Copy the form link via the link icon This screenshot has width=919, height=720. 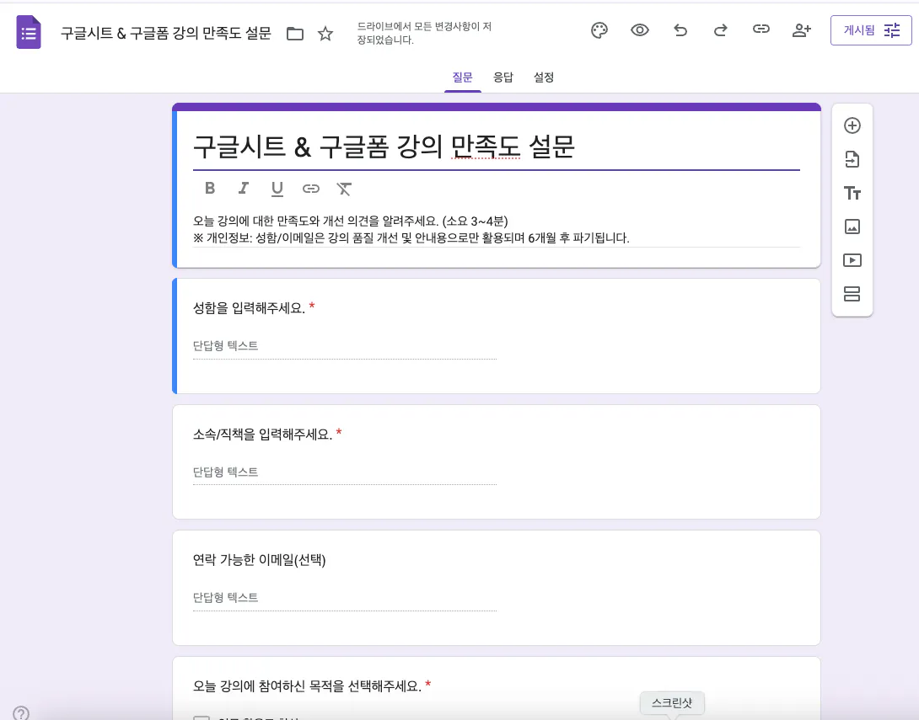tap(761, 30)
